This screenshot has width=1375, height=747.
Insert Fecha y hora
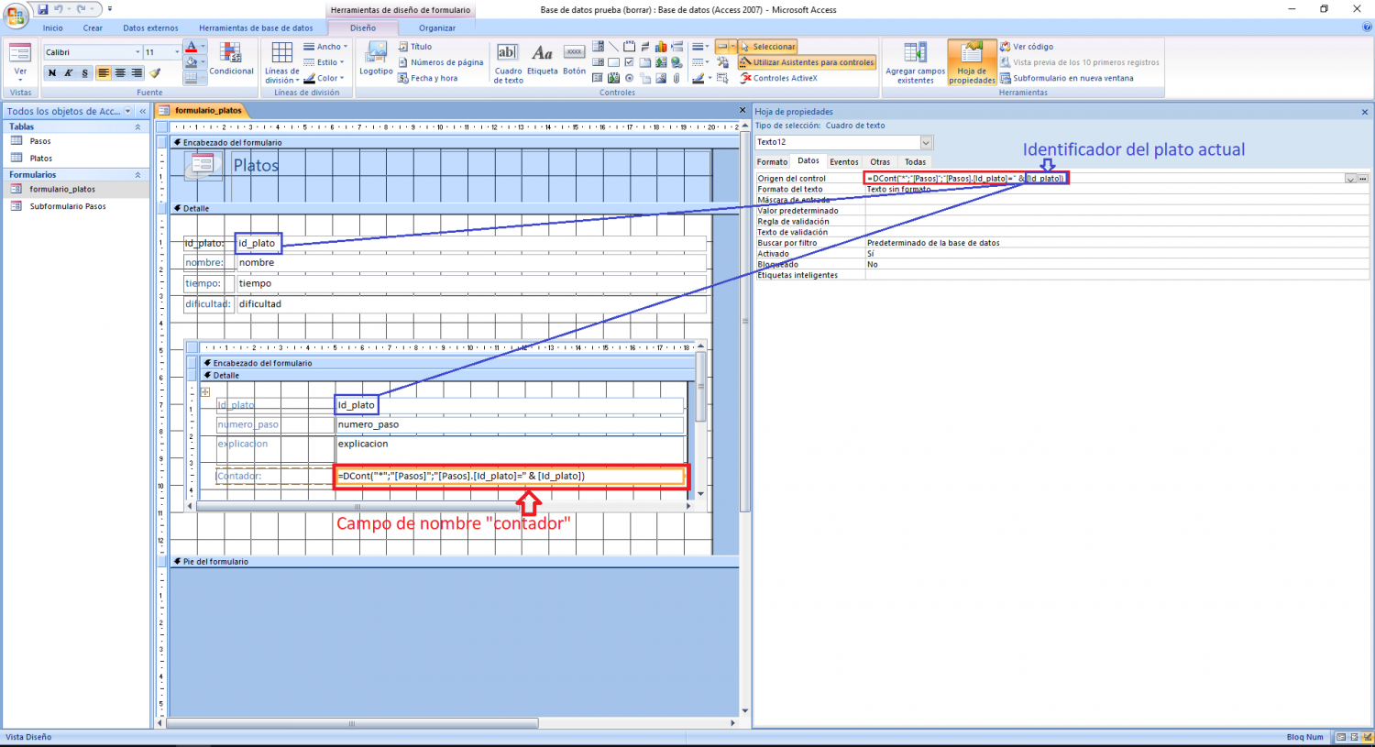pos(428,78)
